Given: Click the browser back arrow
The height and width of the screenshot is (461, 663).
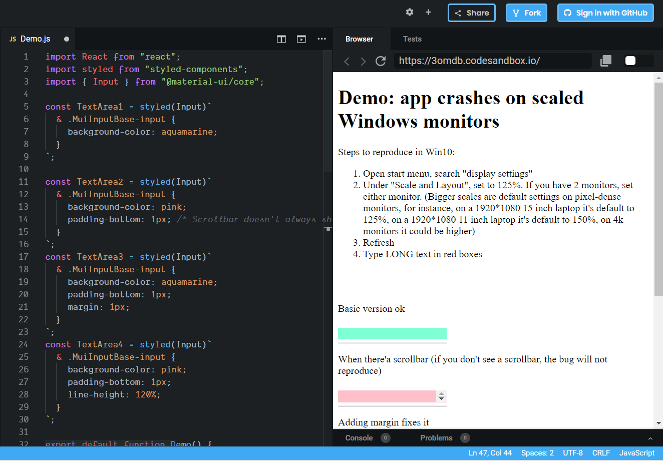Looking at the screenshot, I should 347,61.
